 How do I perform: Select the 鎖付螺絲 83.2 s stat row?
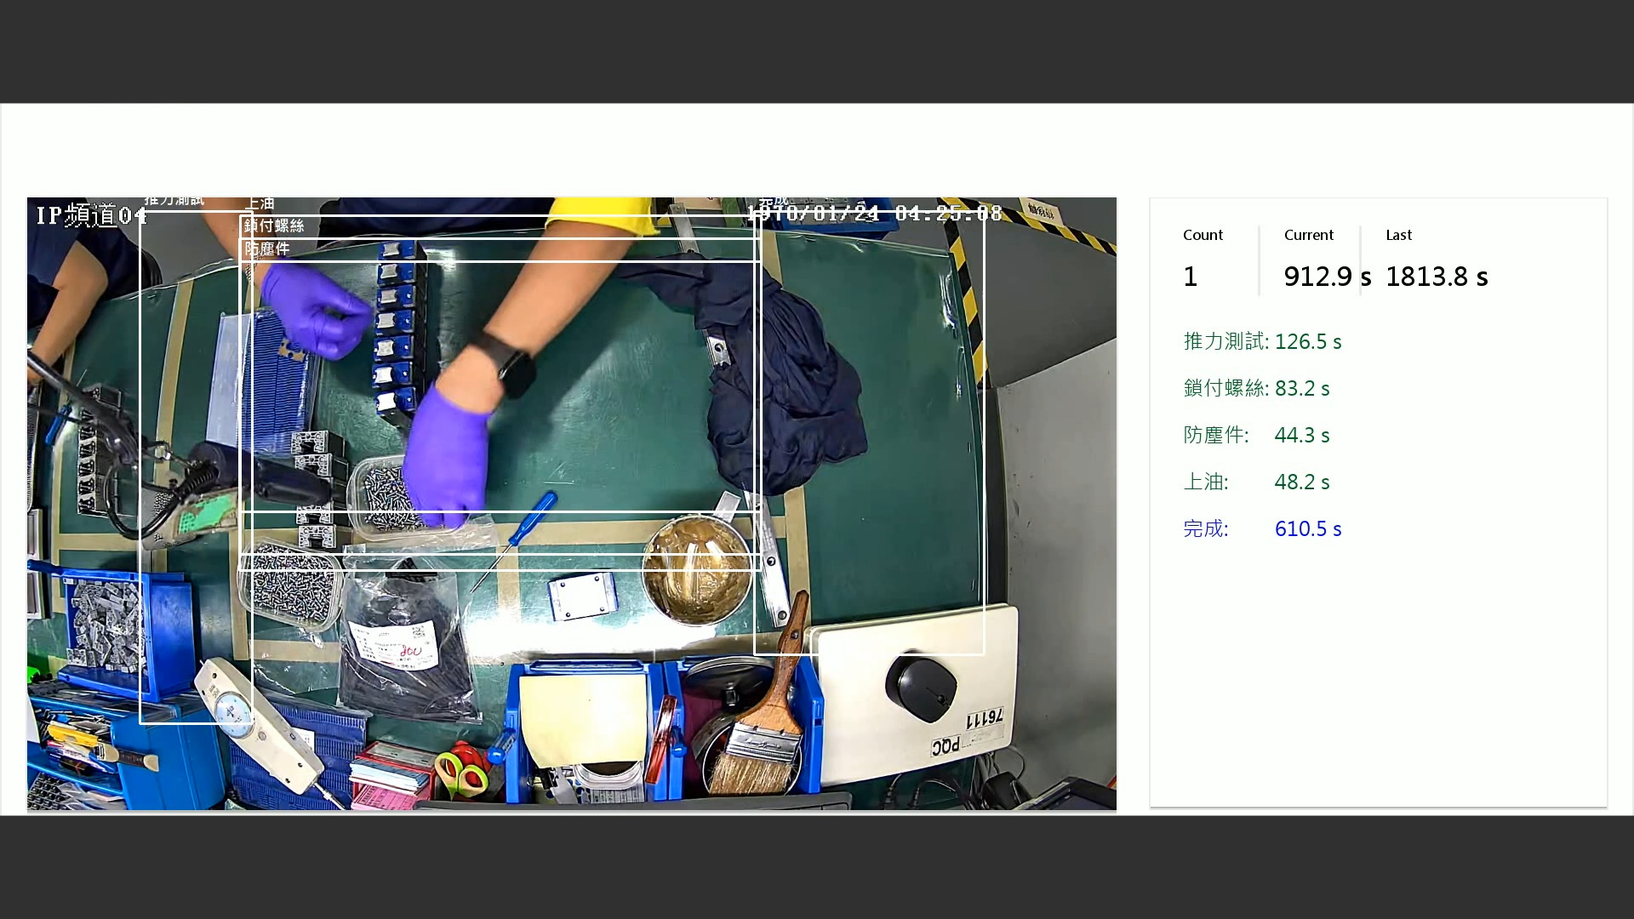click(x=1256, y=389)
